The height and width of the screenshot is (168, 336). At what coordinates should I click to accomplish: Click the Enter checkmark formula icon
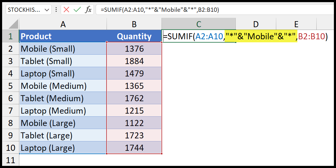pyautogui.click(x=77, y=10)
